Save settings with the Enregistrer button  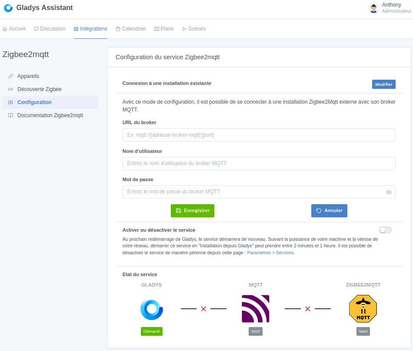pos(192,210)
